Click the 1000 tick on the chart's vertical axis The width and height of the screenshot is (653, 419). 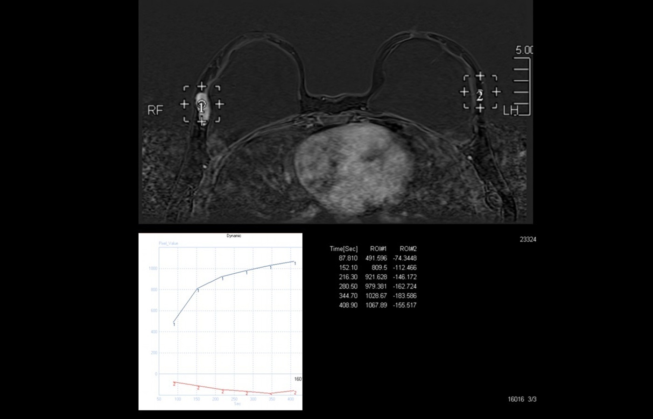point(153,269)
